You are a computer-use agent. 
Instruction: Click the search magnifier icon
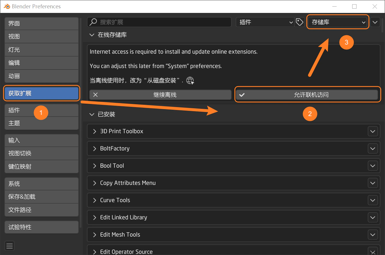click(93, 22)
